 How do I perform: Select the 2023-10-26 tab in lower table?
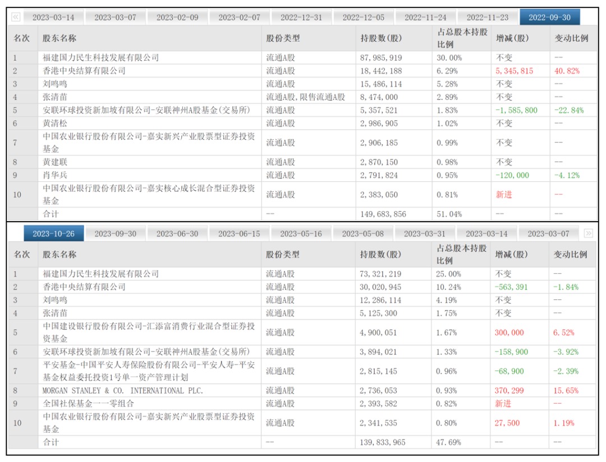click(x=54, y=234)
